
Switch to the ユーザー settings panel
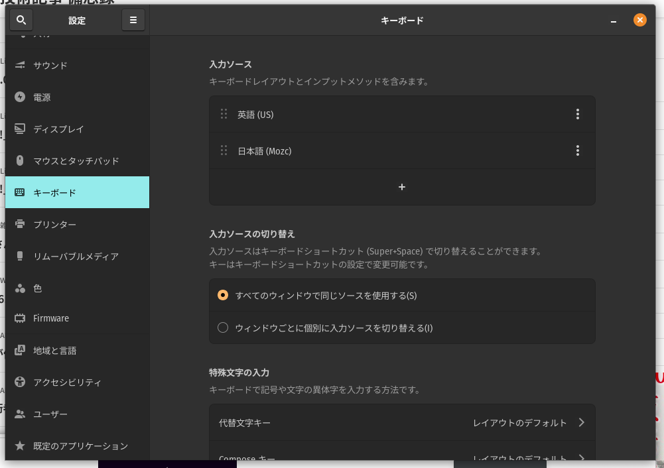click(x=50, y=414)
